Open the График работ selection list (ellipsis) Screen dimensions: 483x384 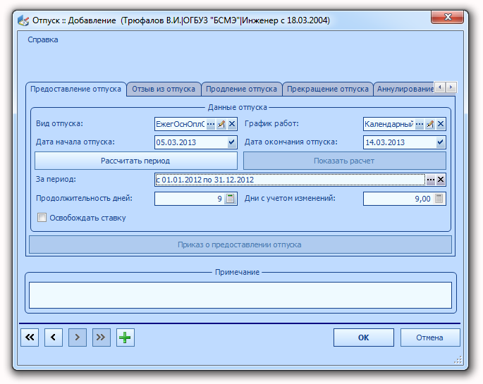[420, 124]
